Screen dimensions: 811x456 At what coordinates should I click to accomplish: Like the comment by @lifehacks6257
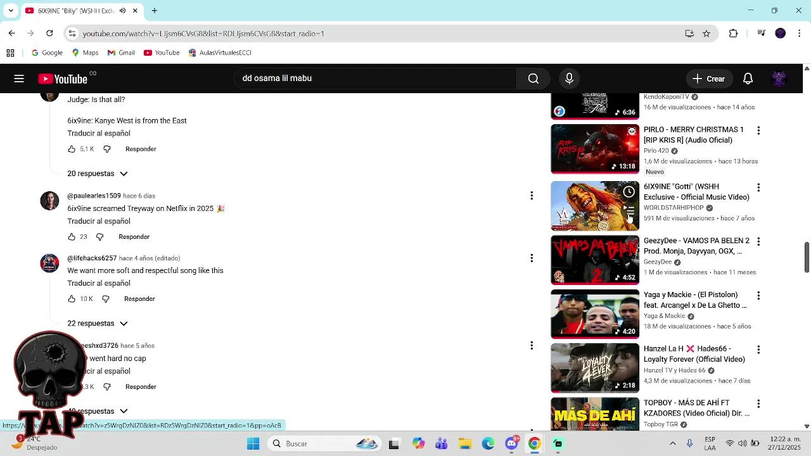click(72, 299)
